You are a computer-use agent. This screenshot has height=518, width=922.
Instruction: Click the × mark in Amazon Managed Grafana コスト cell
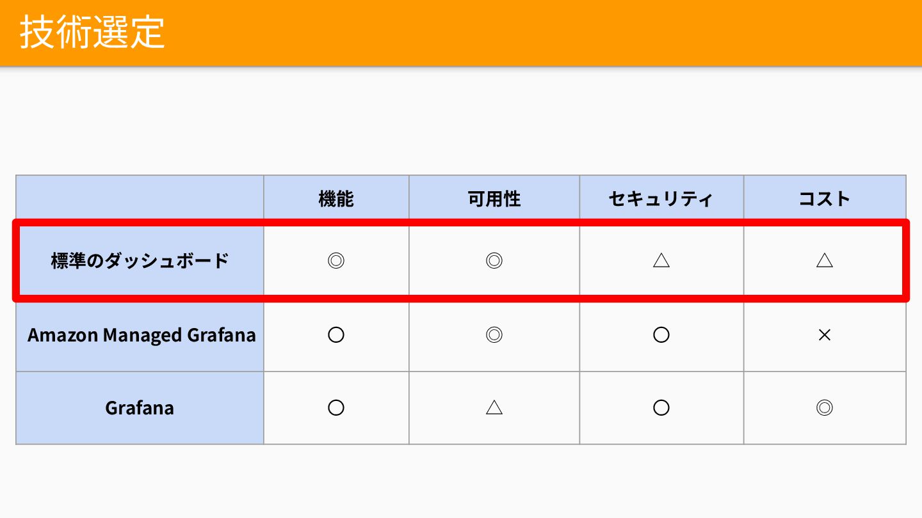click(825, 334)
